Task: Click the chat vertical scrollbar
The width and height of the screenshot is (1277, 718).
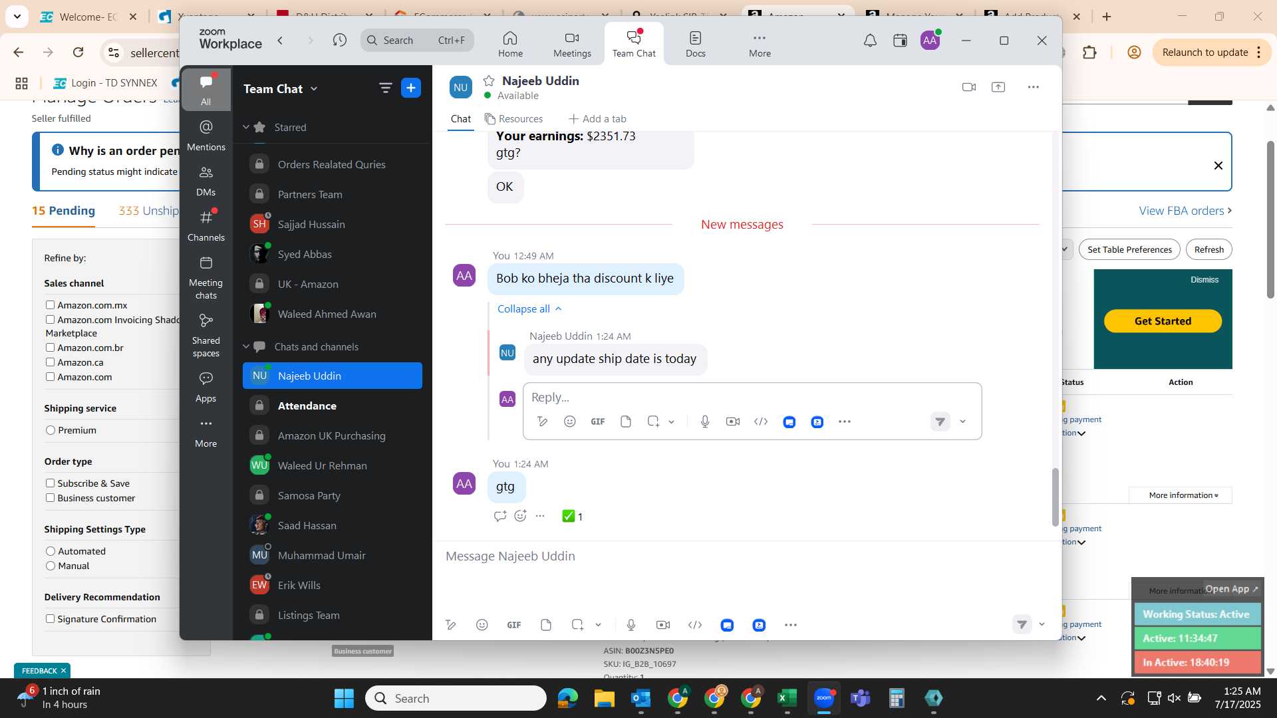Action: coord(1055,497)
